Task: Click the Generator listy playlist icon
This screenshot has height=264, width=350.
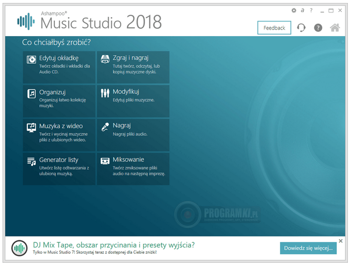Action: pyautogui.click(x=31, y=161)
